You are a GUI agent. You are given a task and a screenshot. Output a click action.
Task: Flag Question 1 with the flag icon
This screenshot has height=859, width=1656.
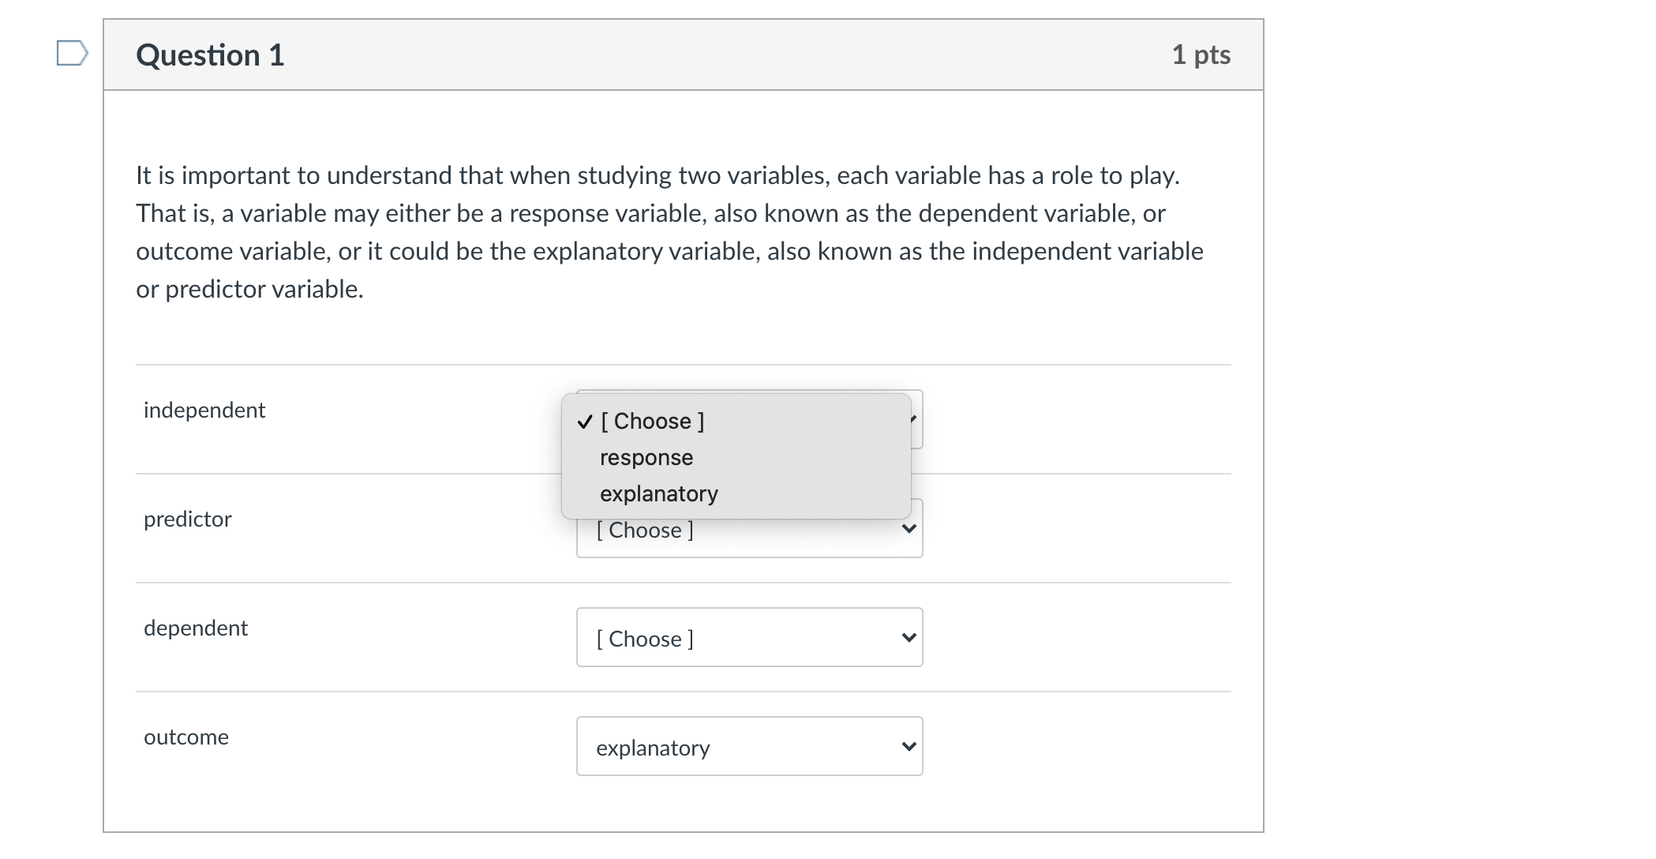72,54
